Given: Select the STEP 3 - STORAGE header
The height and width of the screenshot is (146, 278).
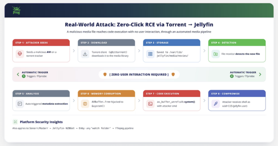Looking at the screenshot, I should [x=172, y=43].
